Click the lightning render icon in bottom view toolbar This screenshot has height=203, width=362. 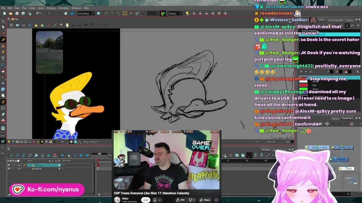pyautogui.click(x=42, y=142)
